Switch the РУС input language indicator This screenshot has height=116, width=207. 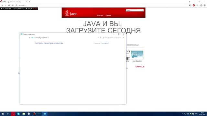pyautogui.click(x=196, y=114)
